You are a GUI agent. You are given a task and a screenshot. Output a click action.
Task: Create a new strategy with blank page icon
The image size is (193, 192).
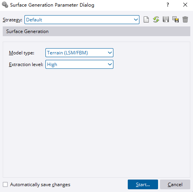coord(146,20)
